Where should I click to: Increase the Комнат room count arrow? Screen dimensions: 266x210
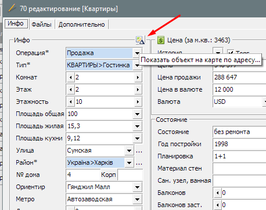tap(138, 78)
